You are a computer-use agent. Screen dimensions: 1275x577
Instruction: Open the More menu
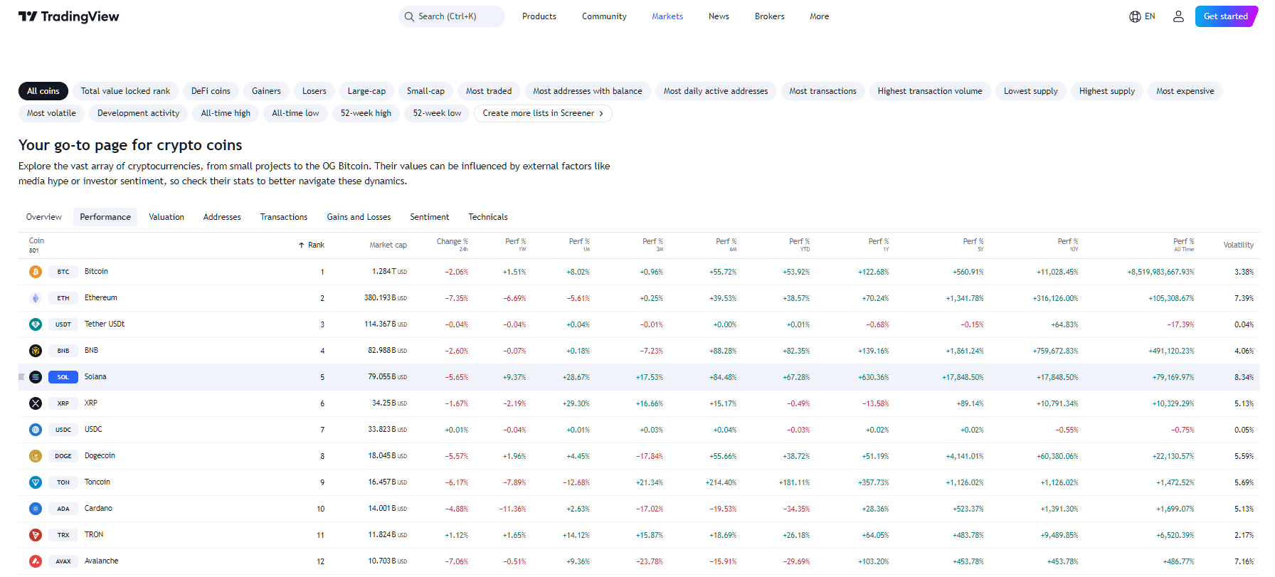click(820, 16)
